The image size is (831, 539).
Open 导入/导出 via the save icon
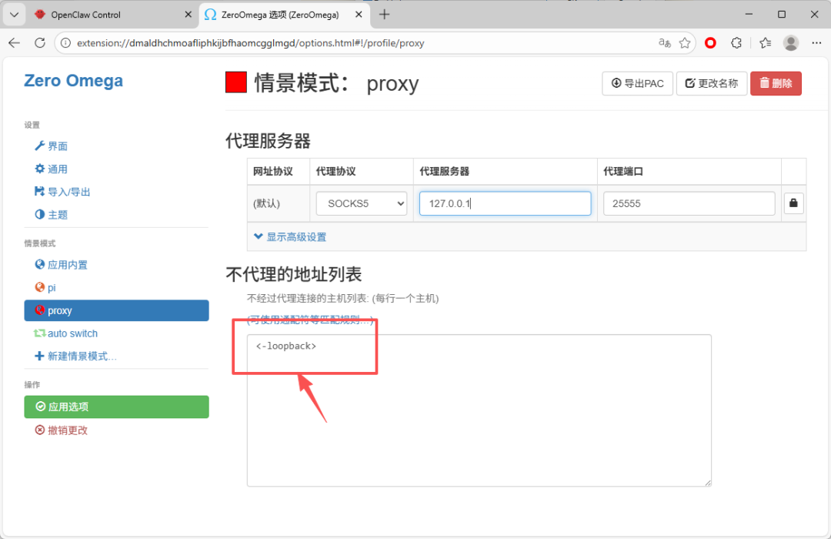40,191
